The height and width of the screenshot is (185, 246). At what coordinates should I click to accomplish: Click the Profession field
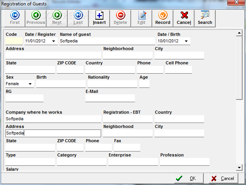pos(184,162)
